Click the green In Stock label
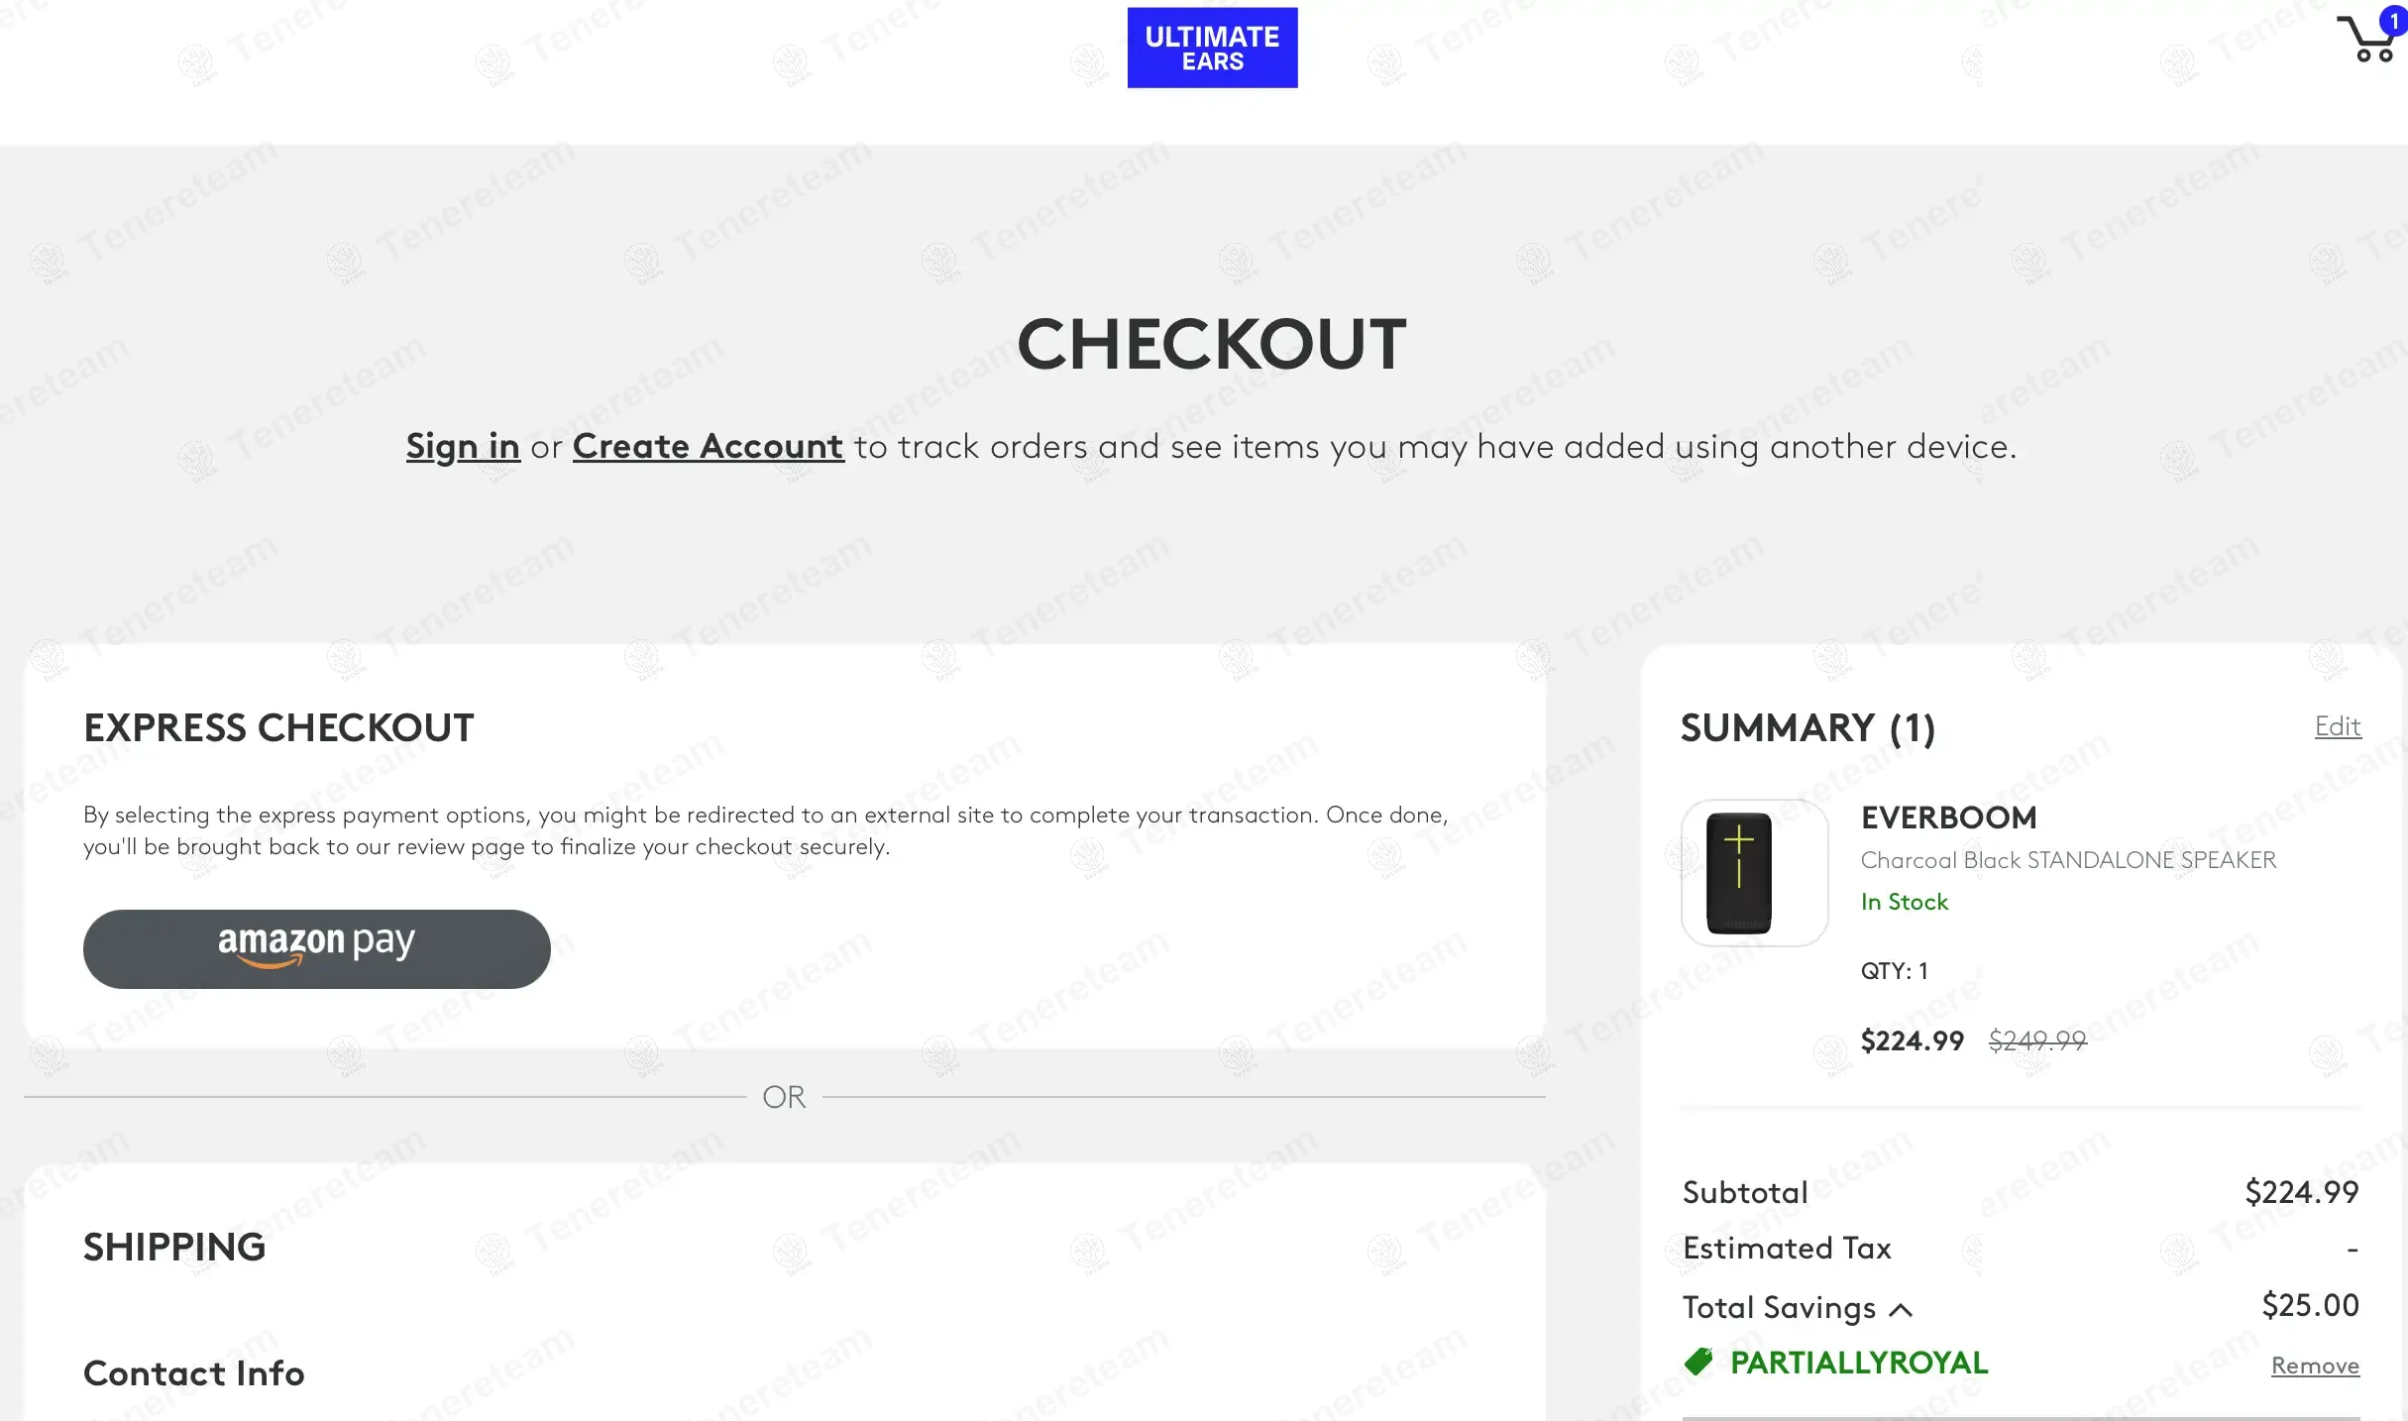2408x1421 pixels. click(x=1904, y=902)
